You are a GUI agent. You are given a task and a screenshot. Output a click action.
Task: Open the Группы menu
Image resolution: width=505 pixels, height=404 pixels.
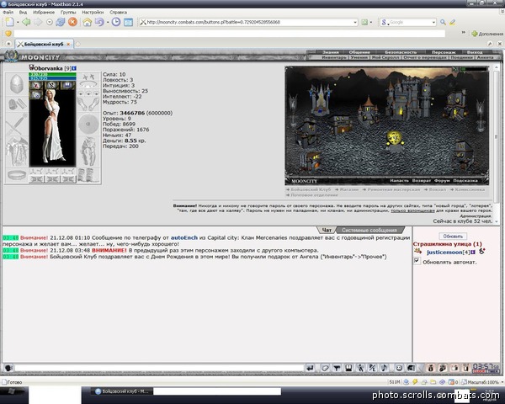click(68, 13)
